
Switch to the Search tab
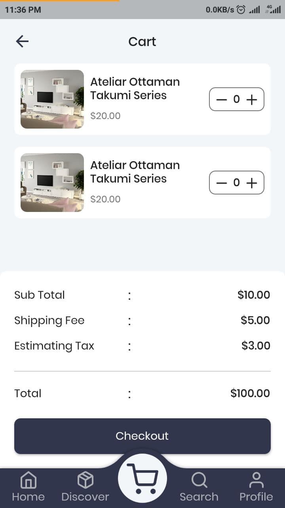(x=199, y=487)
